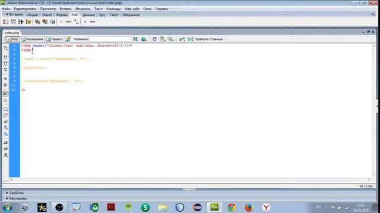Outdent Code in coding toolbar

coord(5,149)
